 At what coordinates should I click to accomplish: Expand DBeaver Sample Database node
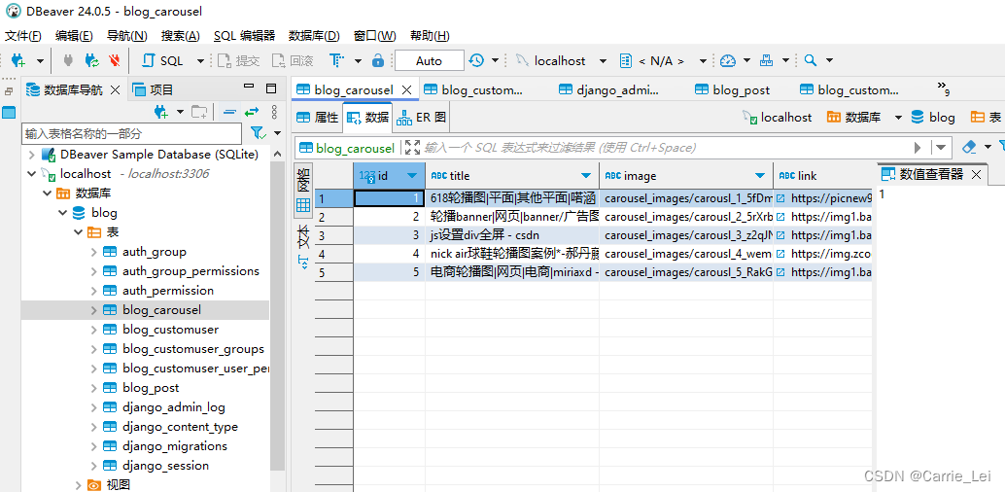31,155
